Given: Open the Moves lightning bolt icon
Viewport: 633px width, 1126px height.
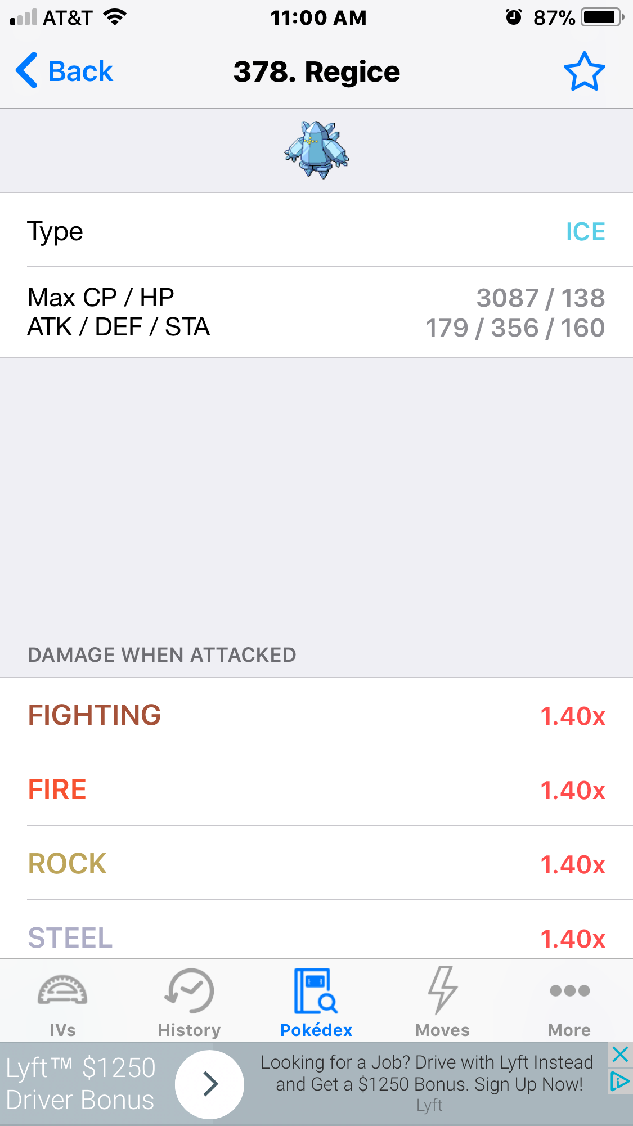Looking at the screenshot, I should pos(443,989).
